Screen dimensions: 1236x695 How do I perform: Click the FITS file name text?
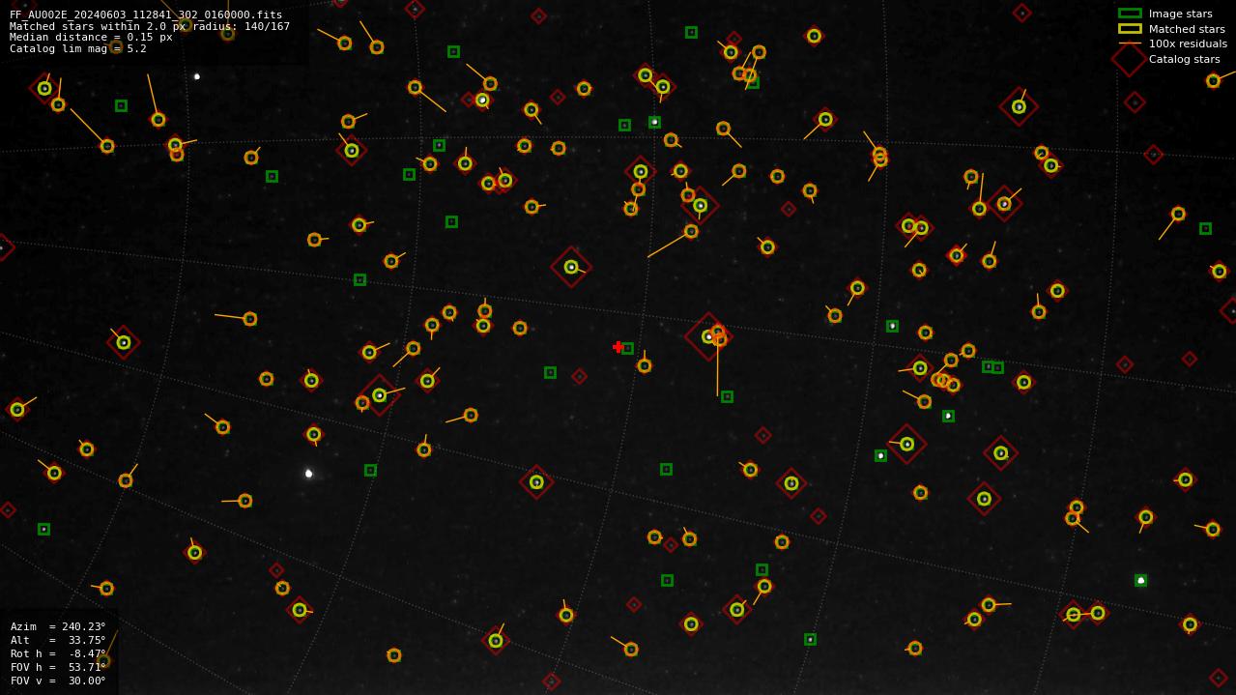tap(146, 14)
